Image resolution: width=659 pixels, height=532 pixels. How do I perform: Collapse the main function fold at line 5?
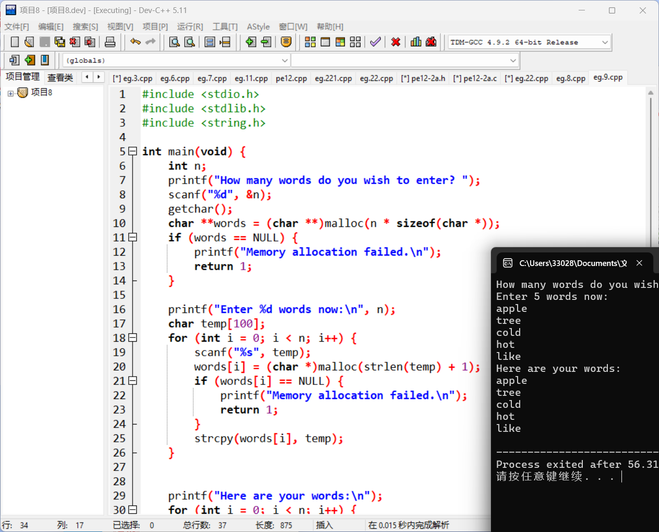(x=133, y=151)
